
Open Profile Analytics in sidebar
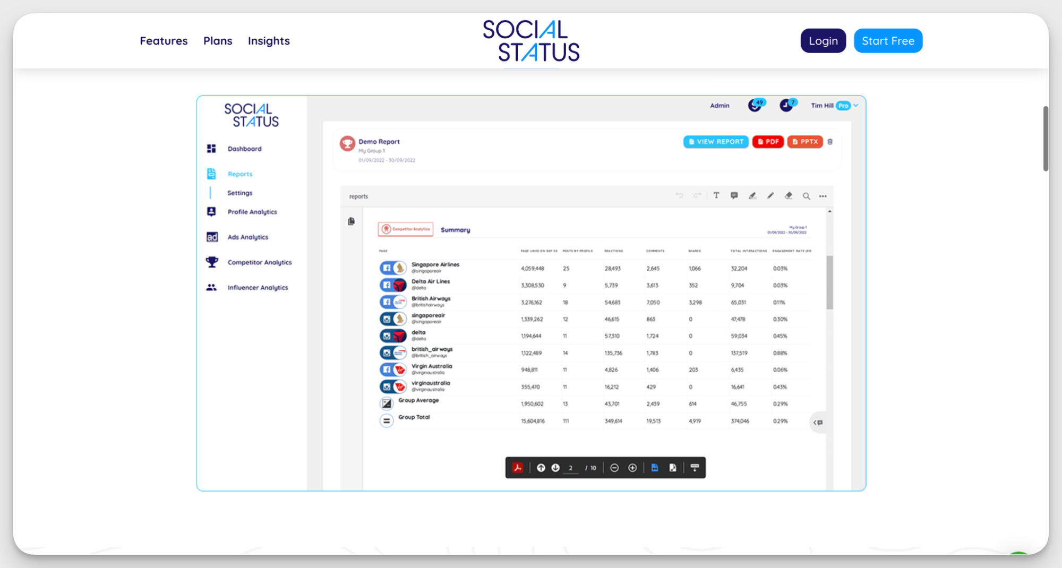click(252, 212)
